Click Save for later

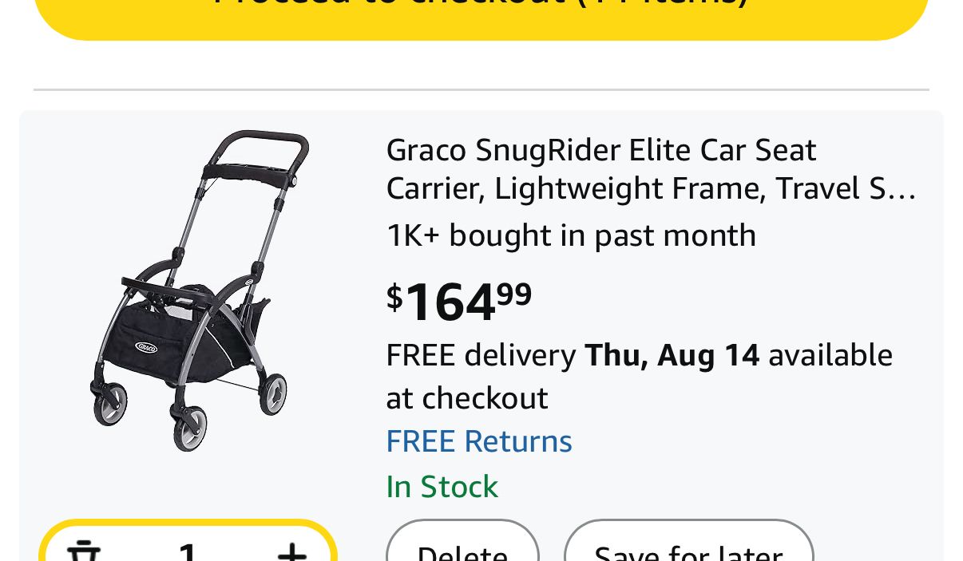tap(688, 551)
